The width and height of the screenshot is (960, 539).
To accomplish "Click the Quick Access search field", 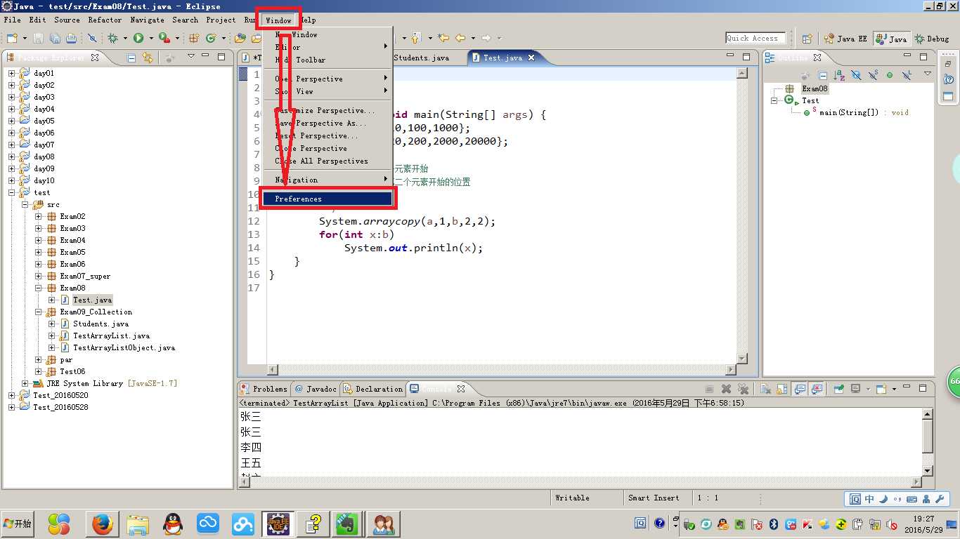I will [756, 38].
